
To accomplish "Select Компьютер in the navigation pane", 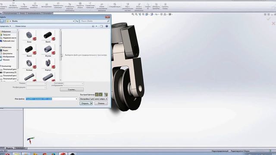I will click(6, 66).
